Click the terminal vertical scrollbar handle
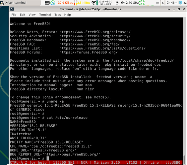 (x=184, y=160)
